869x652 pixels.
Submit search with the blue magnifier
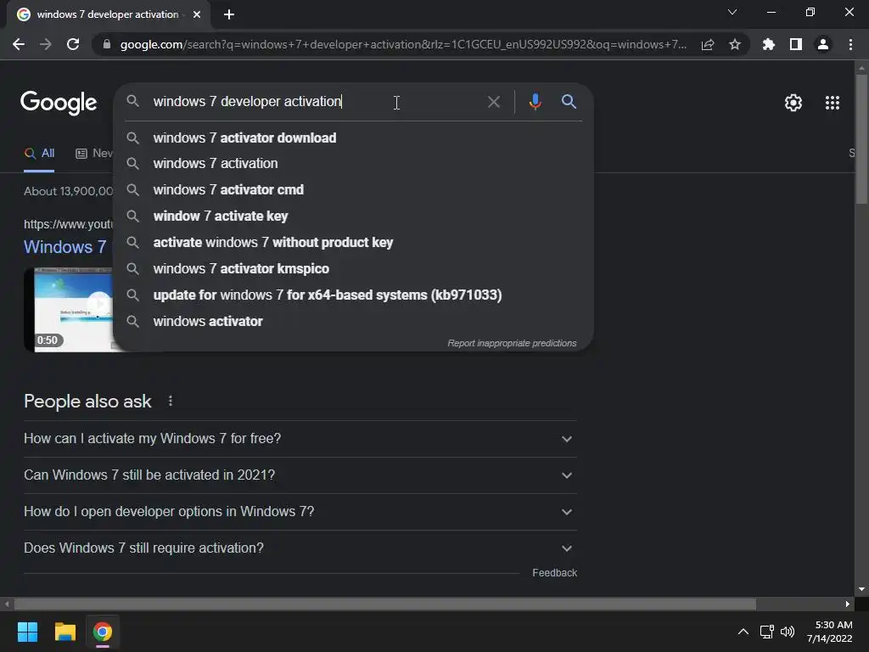click(569, 102)
